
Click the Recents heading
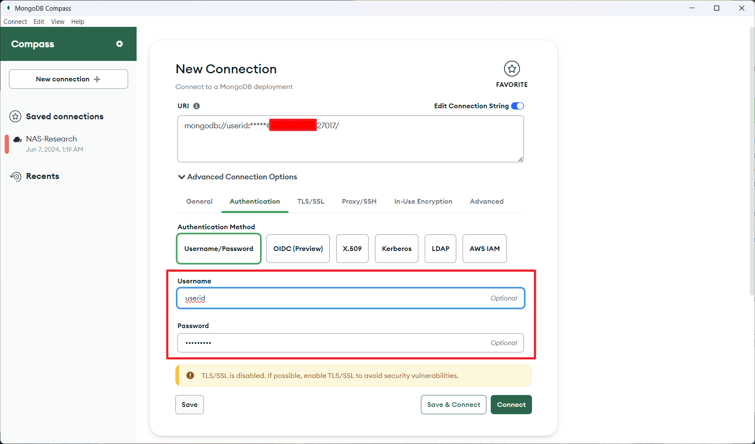[43, 176]
